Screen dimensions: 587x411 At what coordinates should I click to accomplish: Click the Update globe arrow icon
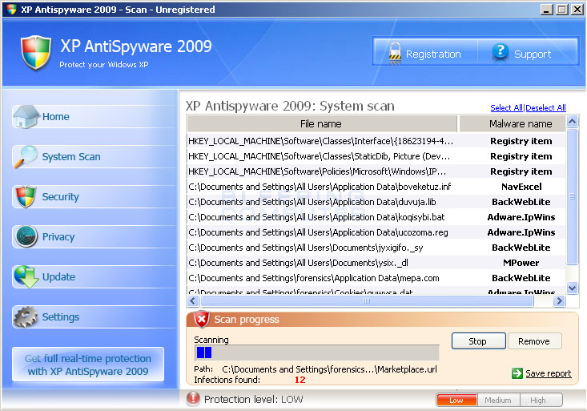(26, 276)
